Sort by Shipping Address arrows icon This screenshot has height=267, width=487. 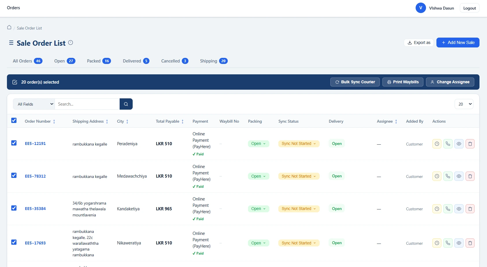[107, 121]
